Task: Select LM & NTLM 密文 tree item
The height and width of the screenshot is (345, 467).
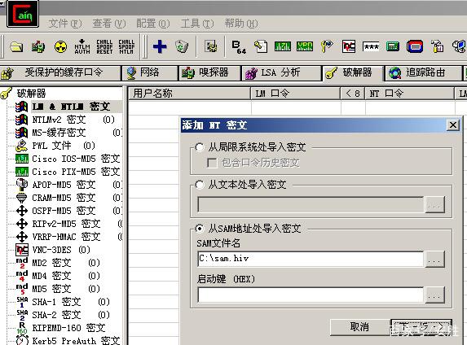Action: tap(71, 107)
